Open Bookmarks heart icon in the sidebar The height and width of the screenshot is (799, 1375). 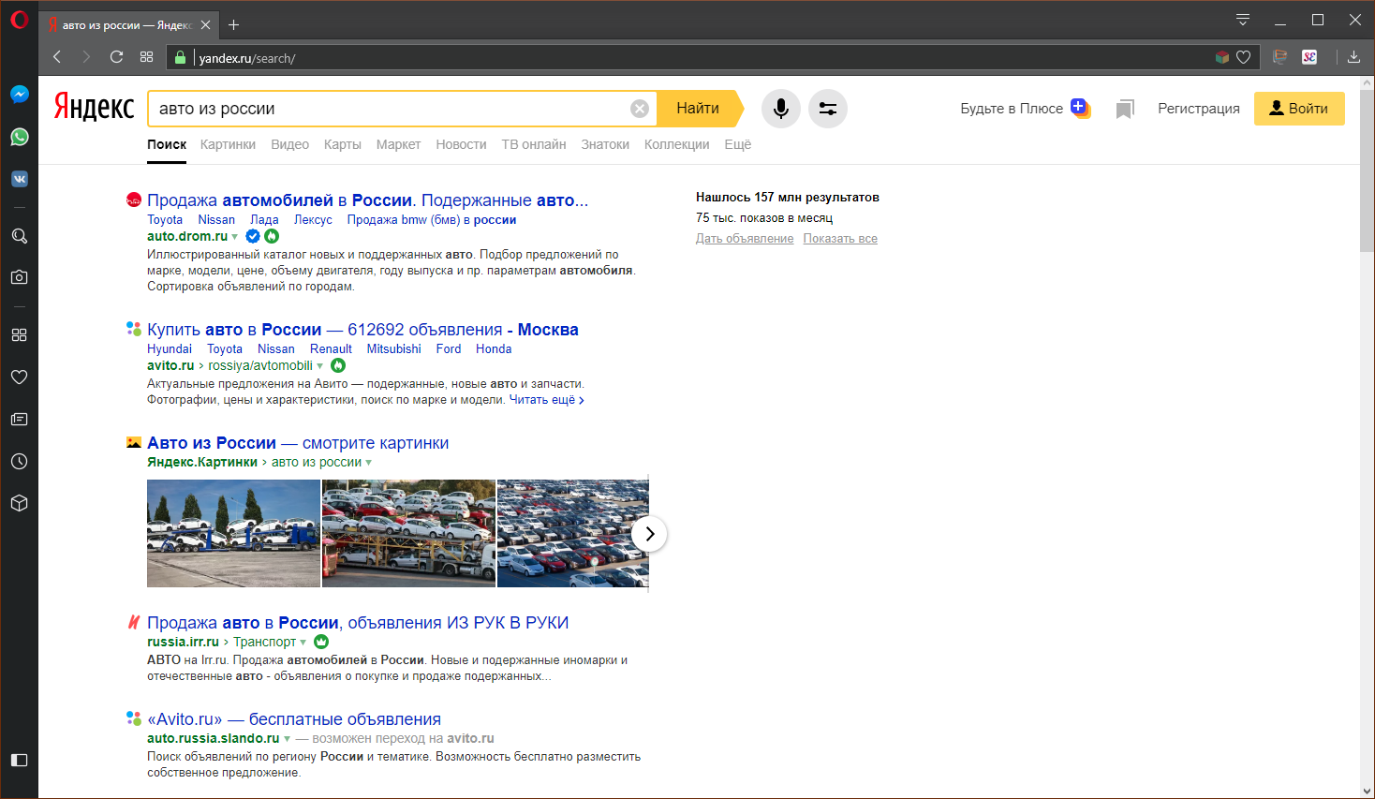(x=19, y=377)
